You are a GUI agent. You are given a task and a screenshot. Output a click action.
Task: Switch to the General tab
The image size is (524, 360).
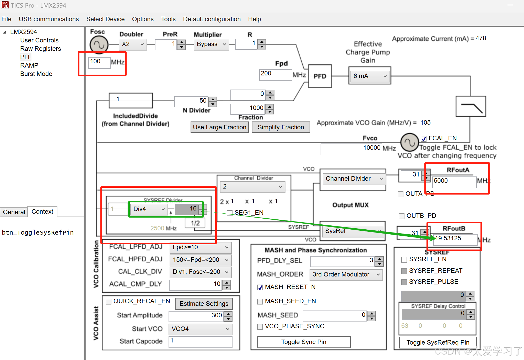tap(14, 212)
